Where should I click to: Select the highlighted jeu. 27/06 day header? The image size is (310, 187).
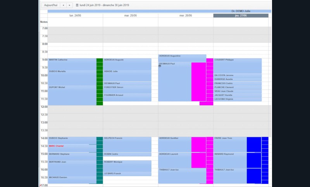click(241, 16)
